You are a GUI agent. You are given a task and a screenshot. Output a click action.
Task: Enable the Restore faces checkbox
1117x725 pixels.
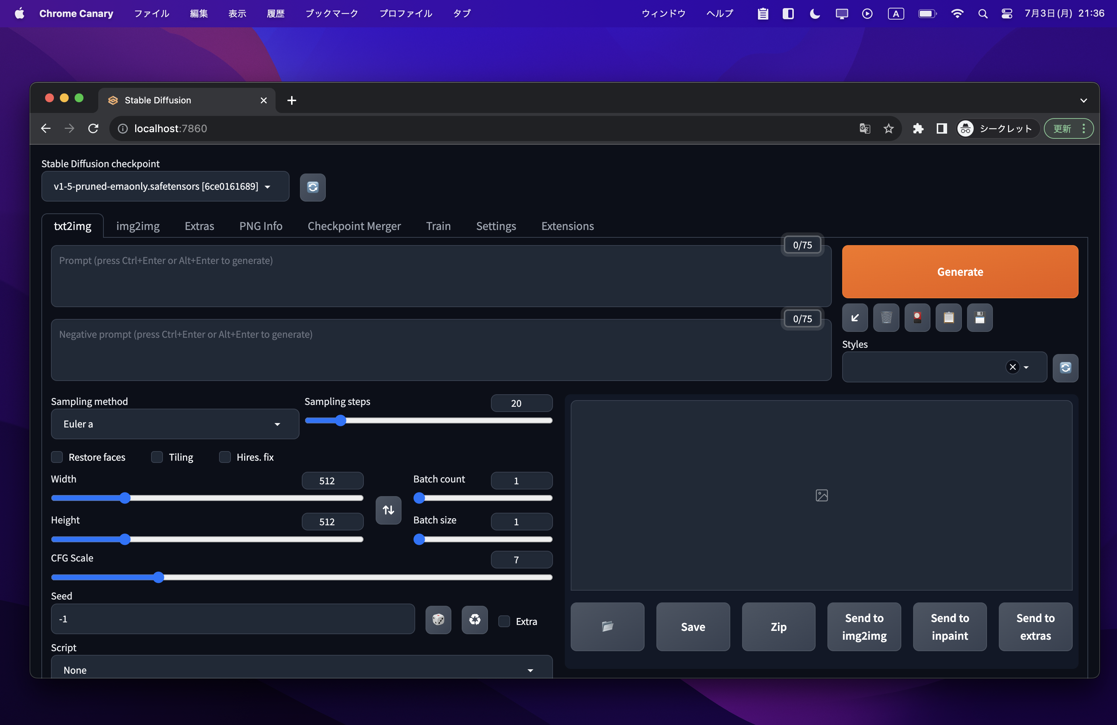click(57, 457)
